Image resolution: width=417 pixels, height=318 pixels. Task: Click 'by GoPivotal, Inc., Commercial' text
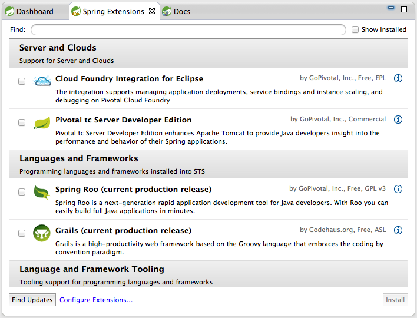338,119
